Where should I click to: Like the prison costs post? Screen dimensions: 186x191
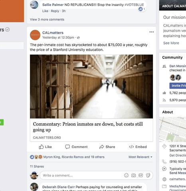[x=45, y=147]
